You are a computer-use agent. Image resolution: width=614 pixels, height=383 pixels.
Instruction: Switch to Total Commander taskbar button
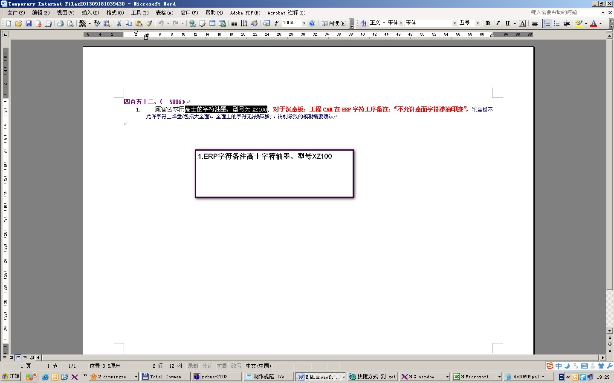165,377
